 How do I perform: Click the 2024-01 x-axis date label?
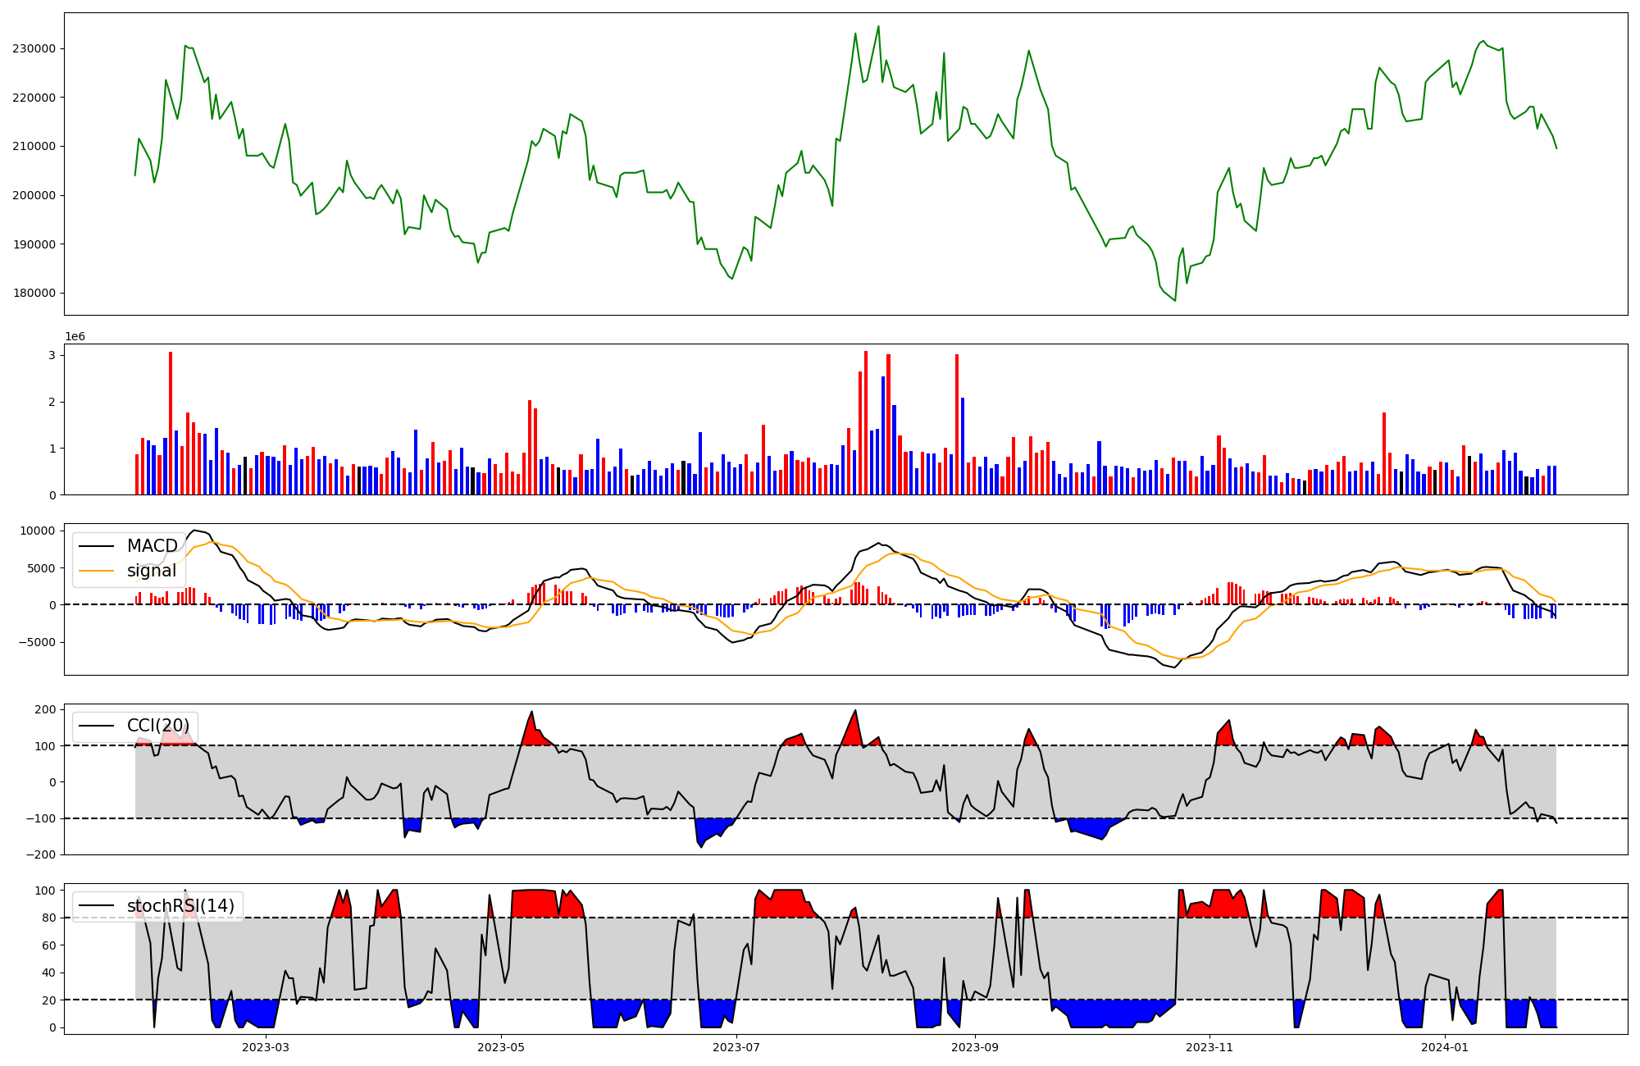(x=1445, y=1047)
